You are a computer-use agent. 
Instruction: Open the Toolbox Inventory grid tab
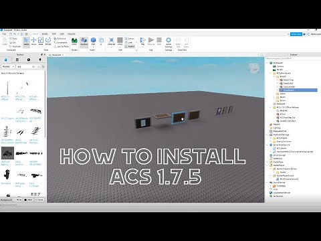pyautogui.click(x=17, y=60)
